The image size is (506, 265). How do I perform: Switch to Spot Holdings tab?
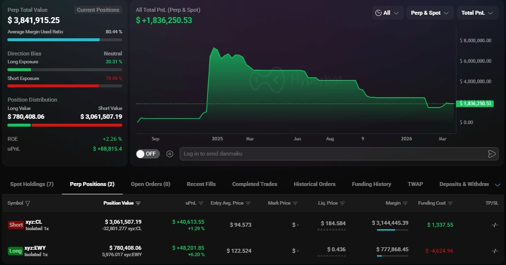click(32, 184)
